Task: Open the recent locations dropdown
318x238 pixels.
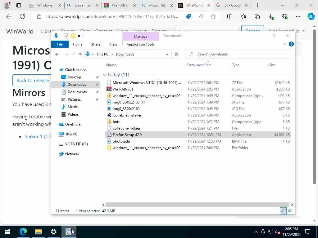Action: (x=74, y=54)
